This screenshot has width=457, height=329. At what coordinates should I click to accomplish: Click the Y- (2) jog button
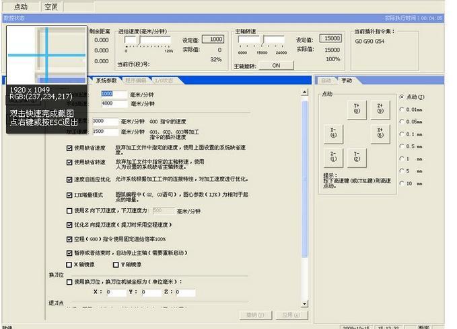tap(357, 157)
